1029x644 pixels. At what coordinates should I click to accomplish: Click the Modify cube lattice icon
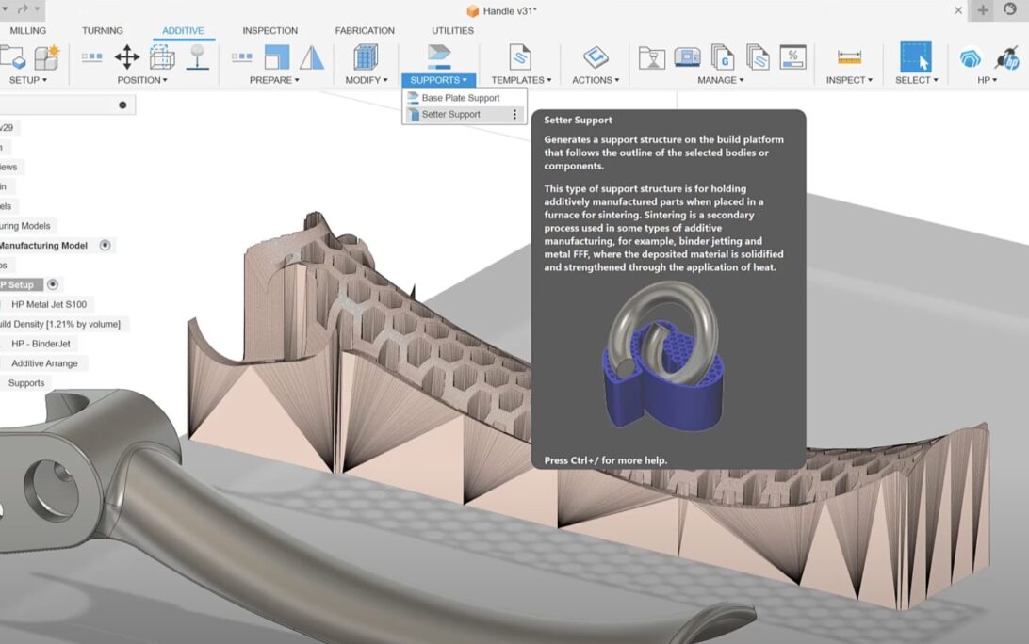pyautogui.click(x=365, y=57)
